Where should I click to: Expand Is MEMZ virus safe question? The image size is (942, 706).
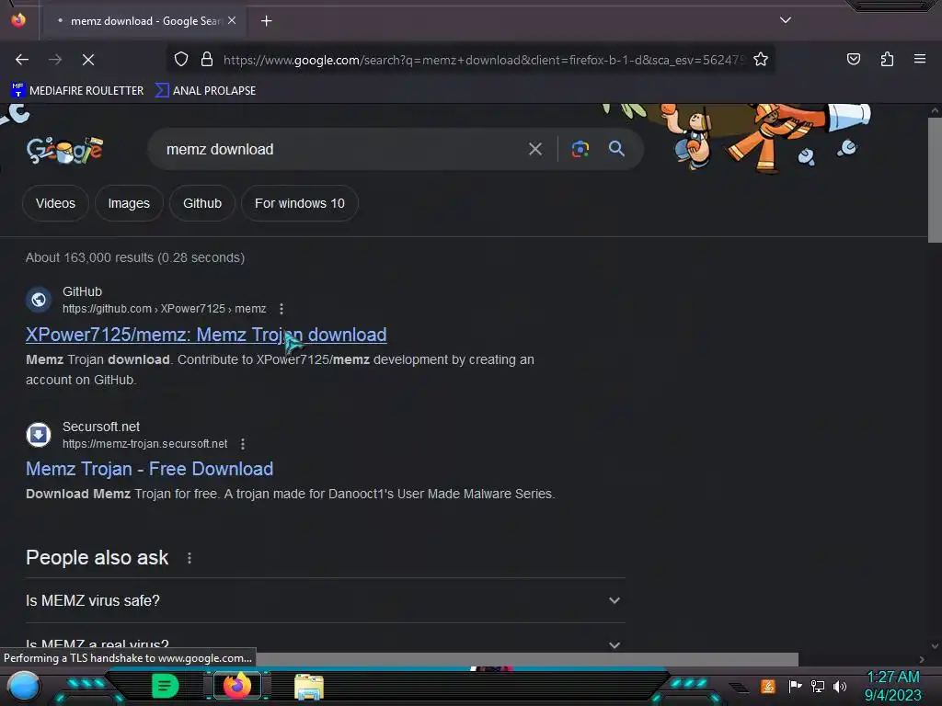[325, 600]
